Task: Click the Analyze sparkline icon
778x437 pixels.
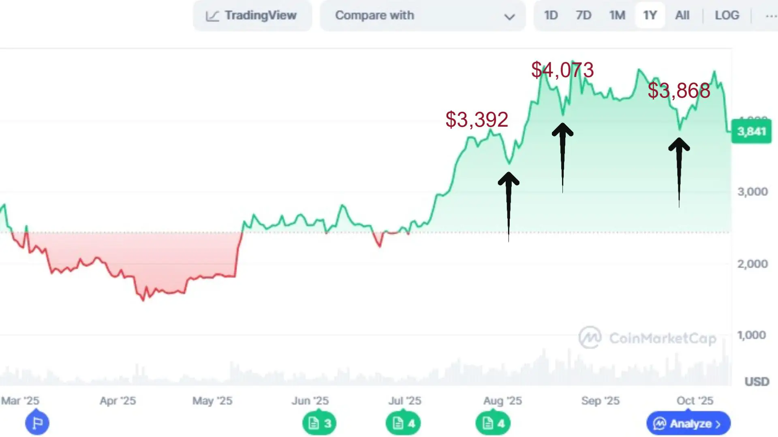Action: pos(660,424)
